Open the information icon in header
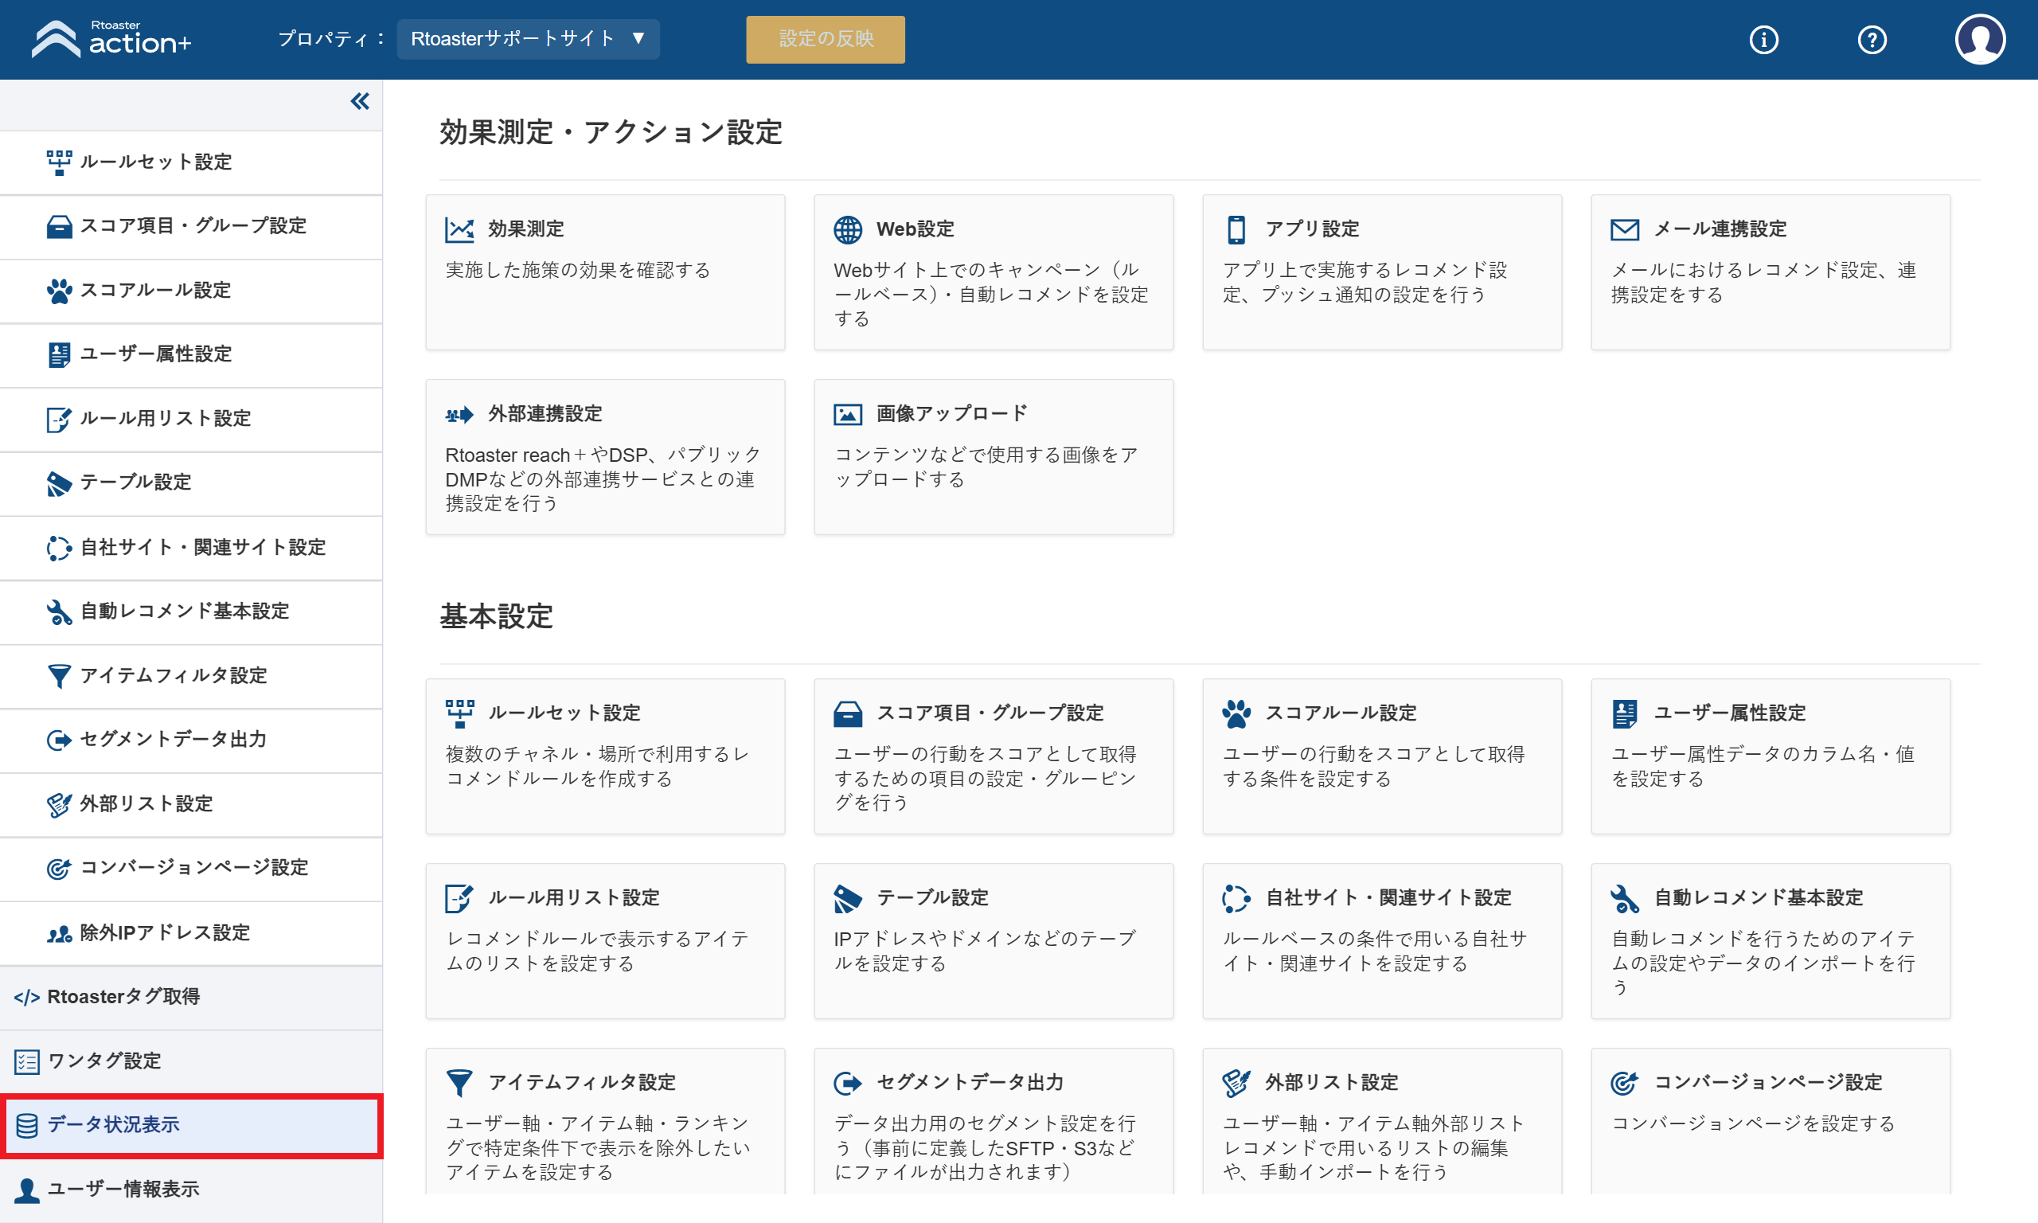Image resolution: width=2038 pixels, height=1223 pixels. click(x=1763, y=40)
